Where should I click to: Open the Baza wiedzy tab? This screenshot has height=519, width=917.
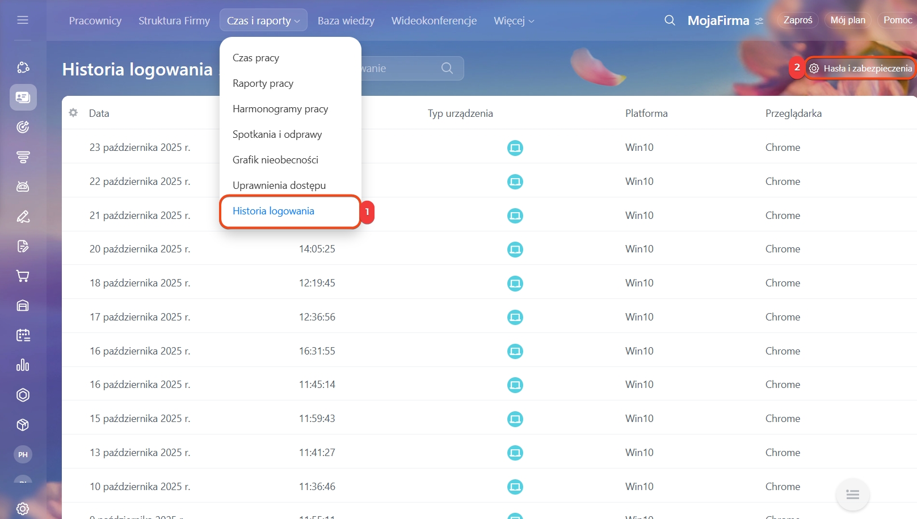pyautogui.click(x=346, y=21)
